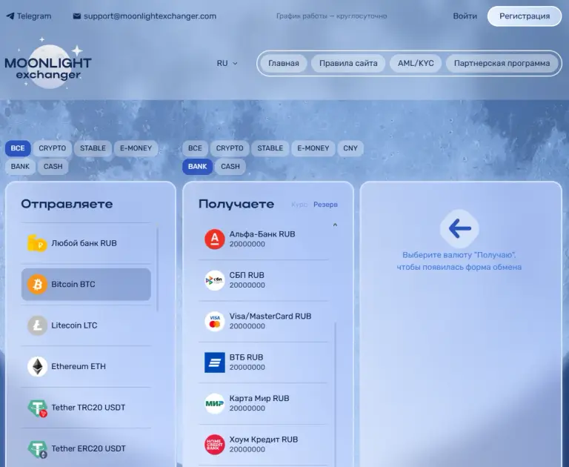Click the Tether TRC20 icon
The height and width of the screenshot is (467, 569).
pyautogui.click(x=37, y=408)
